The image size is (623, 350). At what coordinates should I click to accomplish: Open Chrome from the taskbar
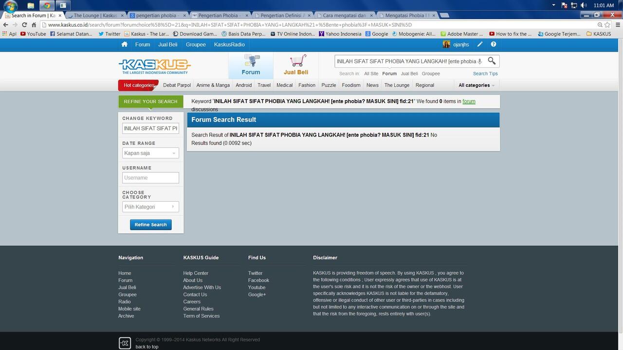[47, 6]
